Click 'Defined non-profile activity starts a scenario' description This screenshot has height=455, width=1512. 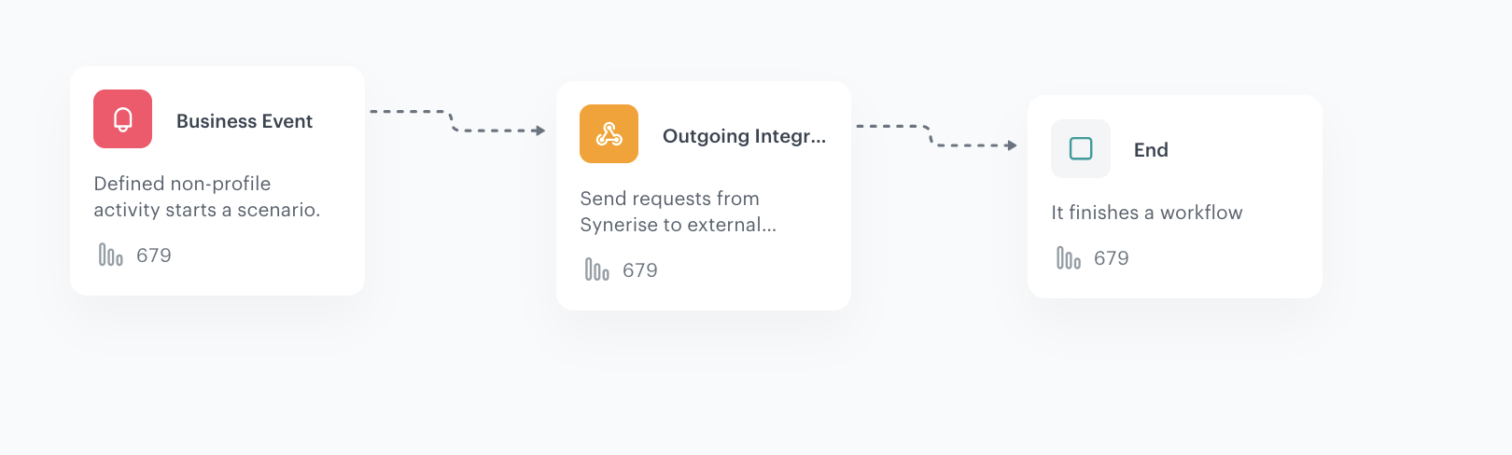(x=206, y=197)
